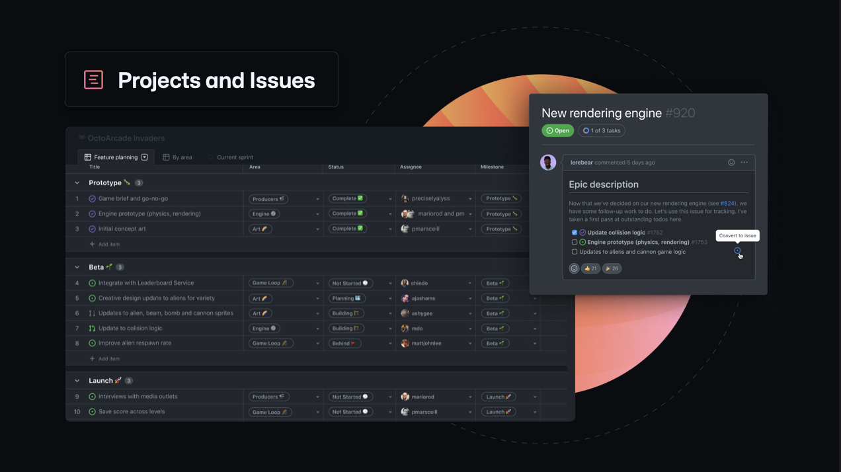Check the Engine prototype task checkbox

pos(575,242)
